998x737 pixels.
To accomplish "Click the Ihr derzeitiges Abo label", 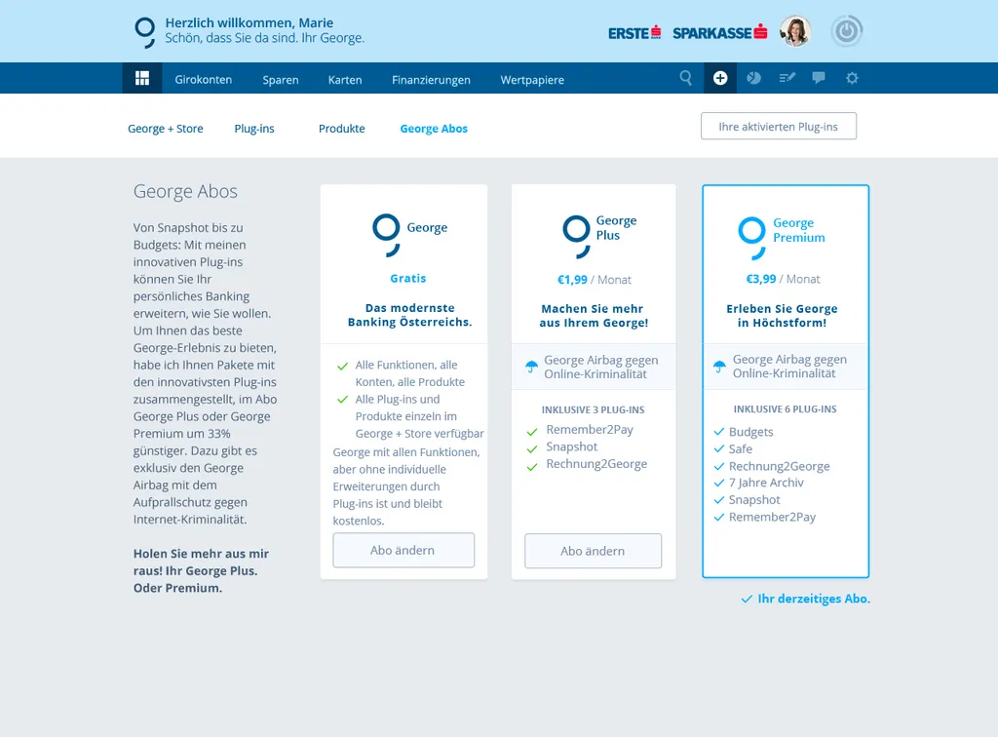I will point(814,599).
